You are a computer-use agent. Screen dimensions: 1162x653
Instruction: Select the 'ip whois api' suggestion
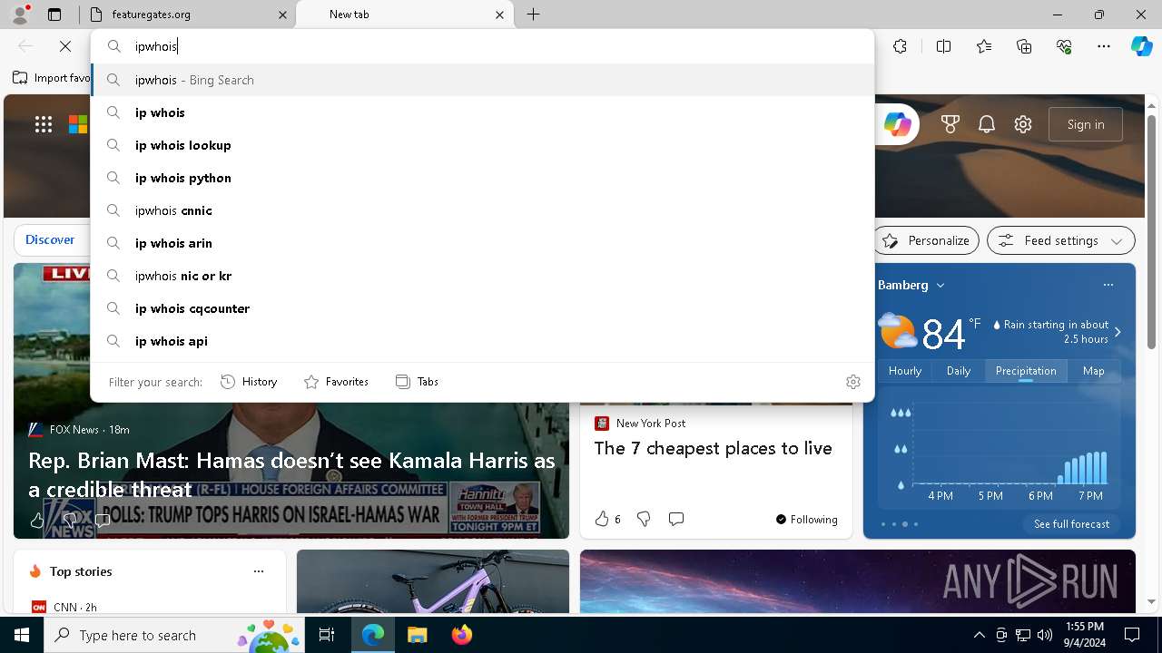(482, 341)
